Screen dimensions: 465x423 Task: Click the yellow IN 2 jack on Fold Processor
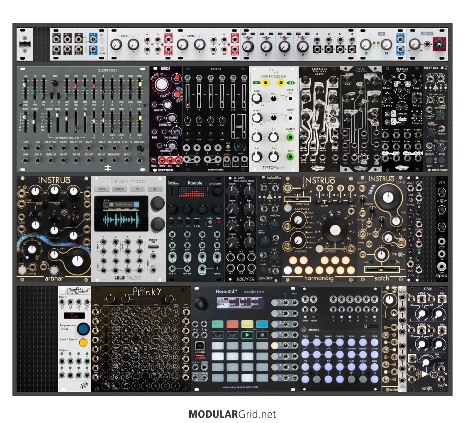(x=280, y=83)
